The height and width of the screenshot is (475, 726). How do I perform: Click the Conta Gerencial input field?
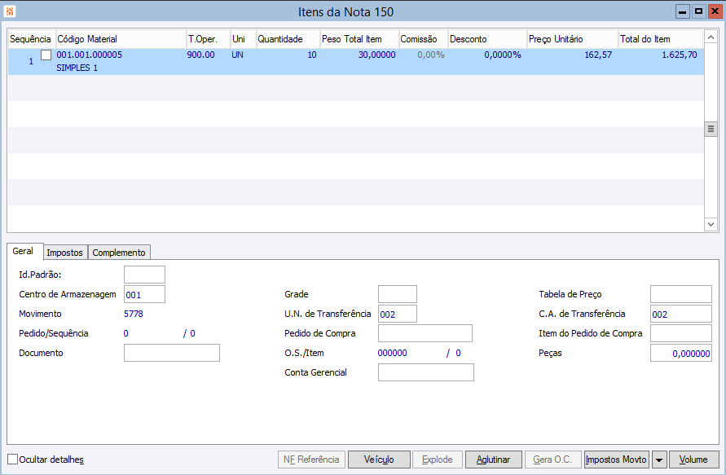point(425,372)
